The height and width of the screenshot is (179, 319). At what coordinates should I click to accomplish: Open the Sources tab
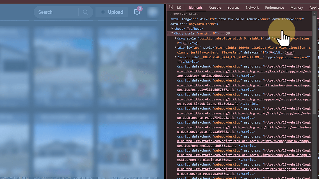[233, 8]
